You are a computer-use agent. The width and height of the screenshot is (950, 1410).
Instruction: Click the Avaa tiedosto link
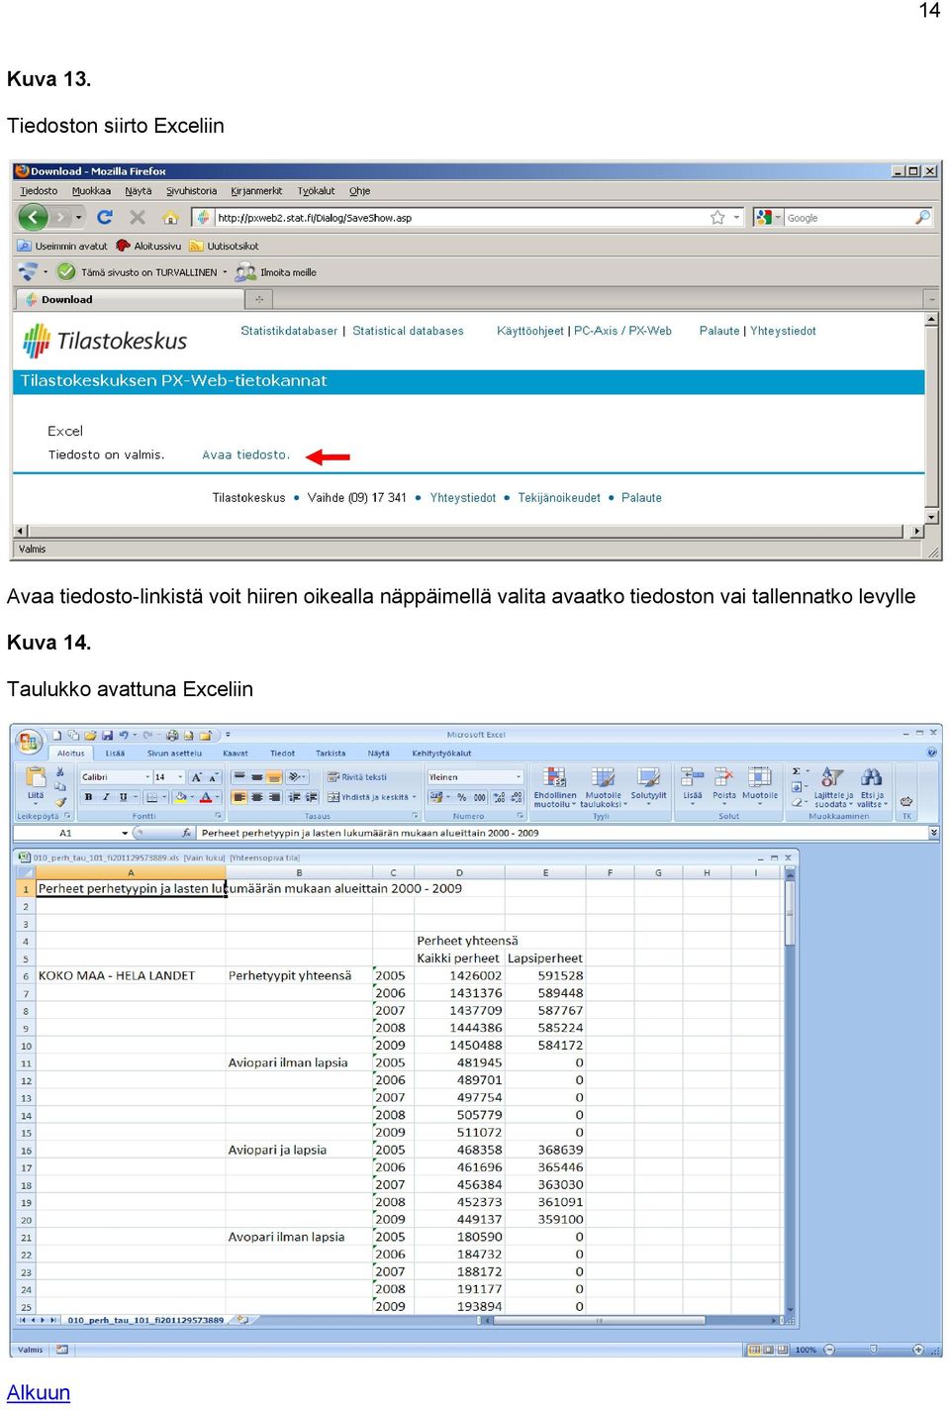pyautogui.click(x=246, y=455)
